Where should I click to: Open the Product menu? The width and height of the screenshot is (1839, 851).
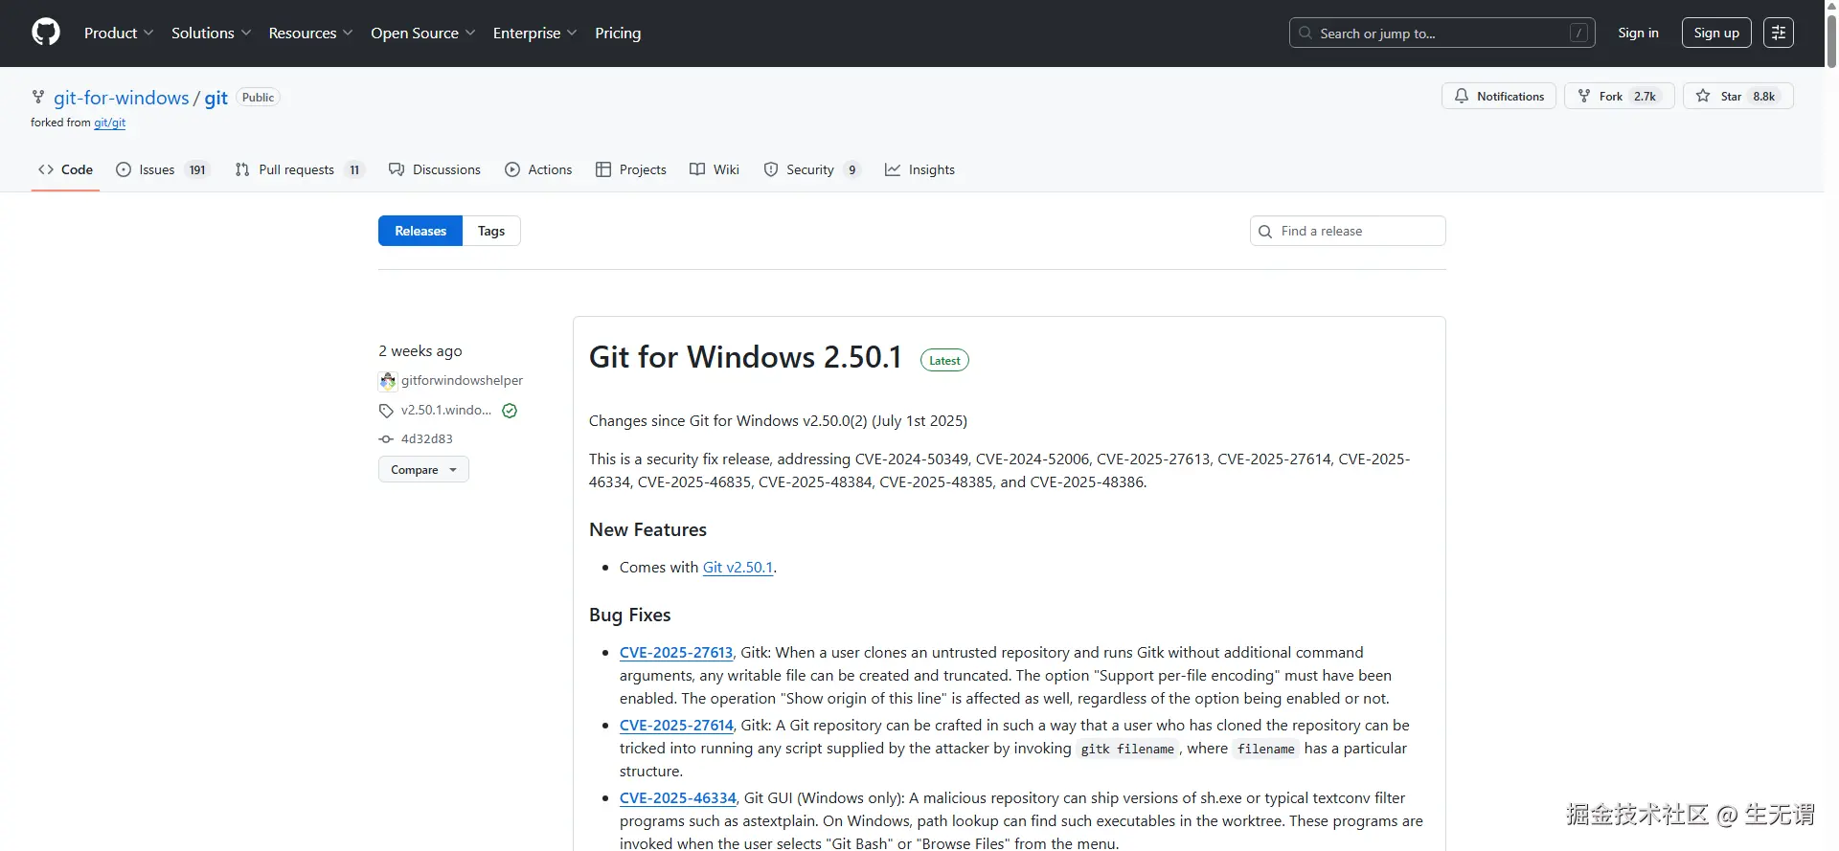pos(119,33)
